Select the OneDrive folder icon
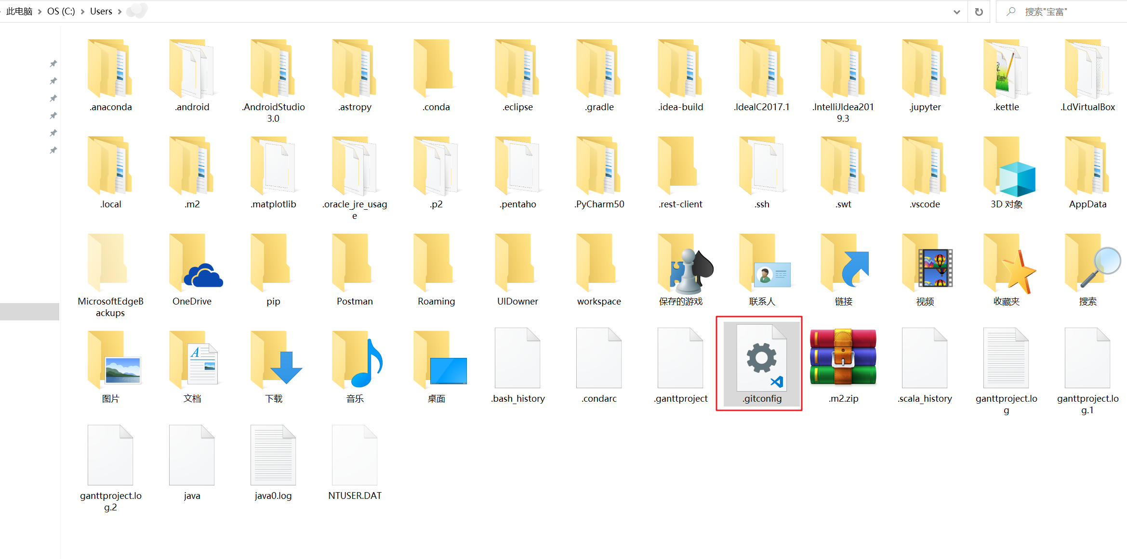The height and width of the screenshot is (559, 1127). coord(192,263)
